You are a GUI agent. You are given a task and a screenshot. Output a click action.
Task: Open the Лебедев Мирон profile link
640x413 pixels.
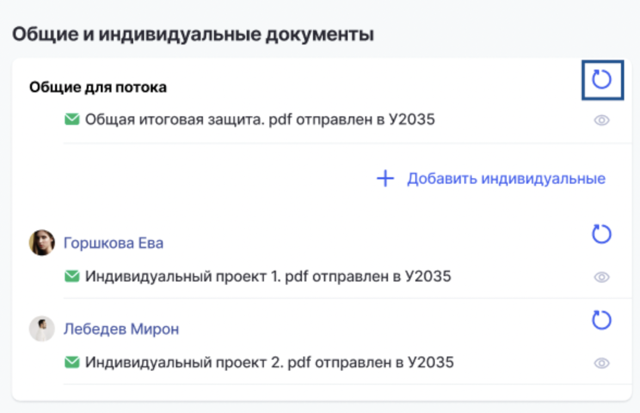tap(121, 329)
